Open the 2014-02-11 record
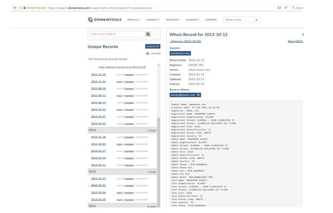 click(98, 165)
